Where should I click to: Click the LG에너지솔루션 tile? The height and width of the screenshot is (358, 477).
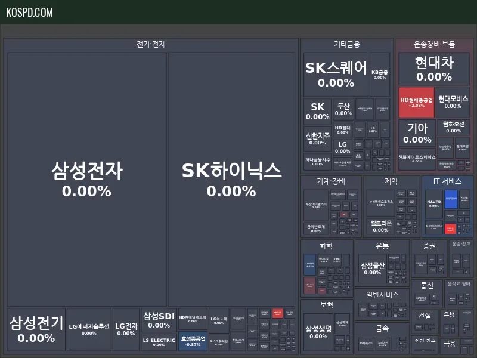pos(89,329)
